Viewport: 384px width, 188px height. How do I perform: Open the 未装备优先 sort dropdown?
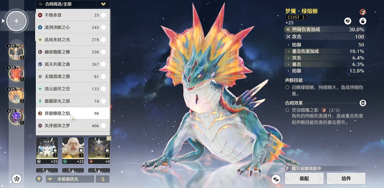coord(70,179)
